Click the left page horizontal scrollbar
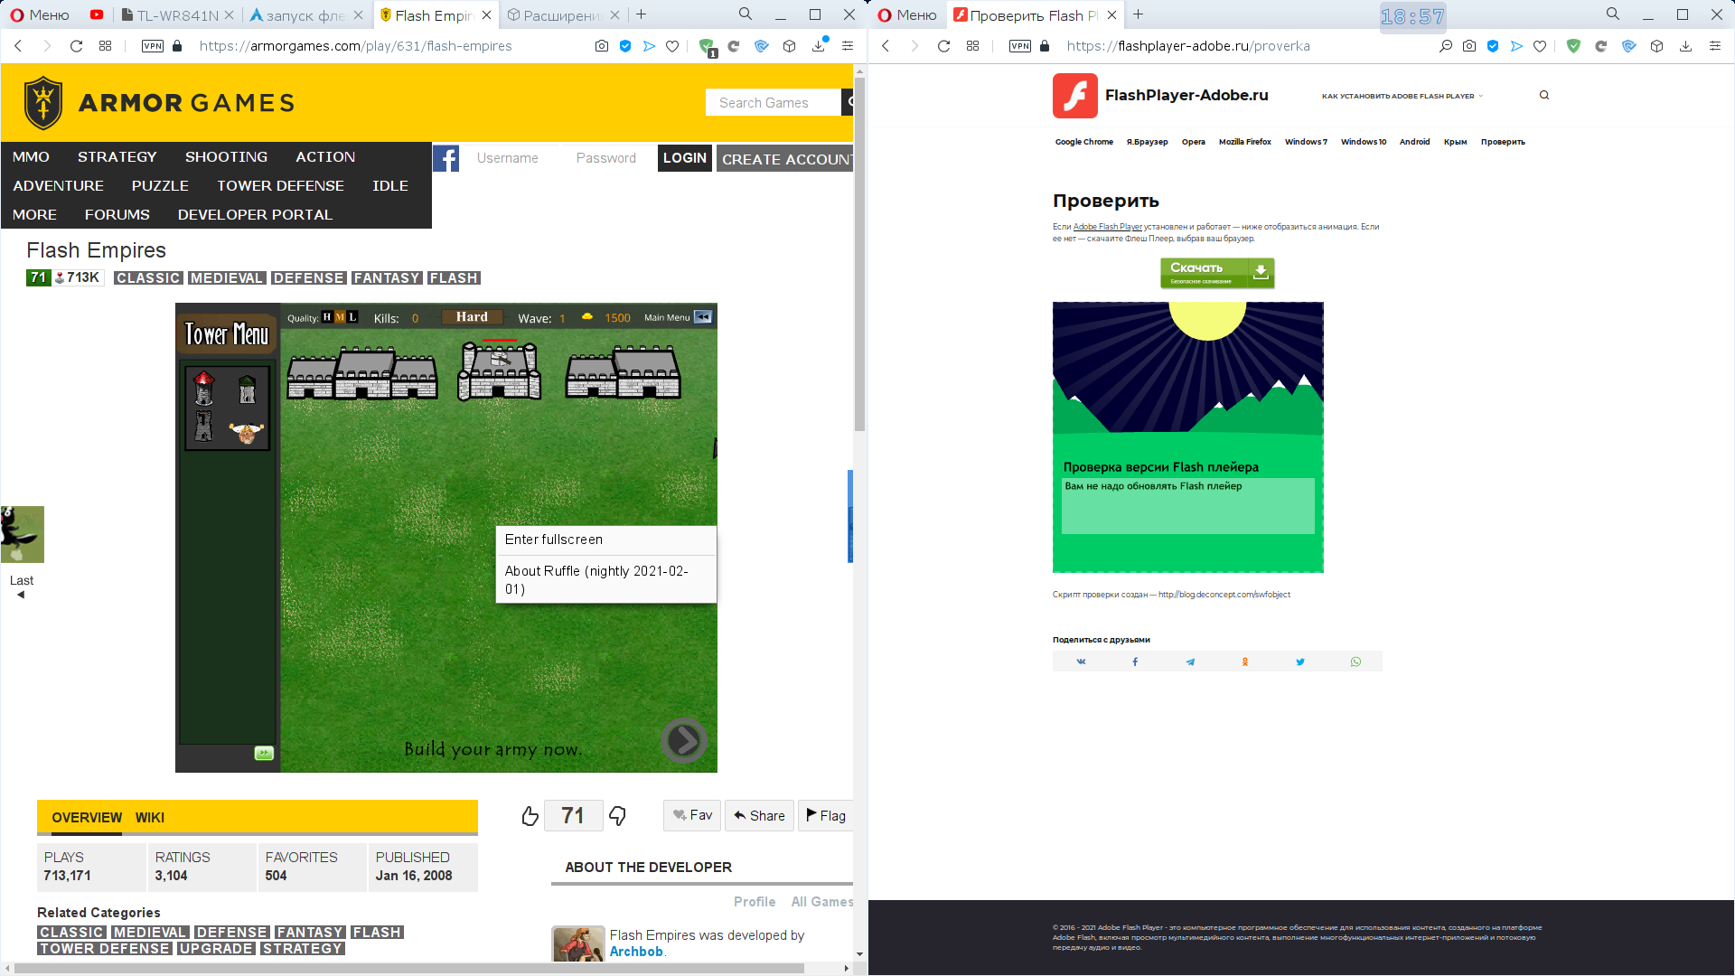1735x976 pixels. click(x=408, y=968)
